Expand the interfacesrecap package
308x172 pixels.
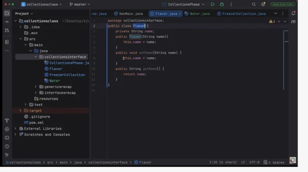[36, 93]
